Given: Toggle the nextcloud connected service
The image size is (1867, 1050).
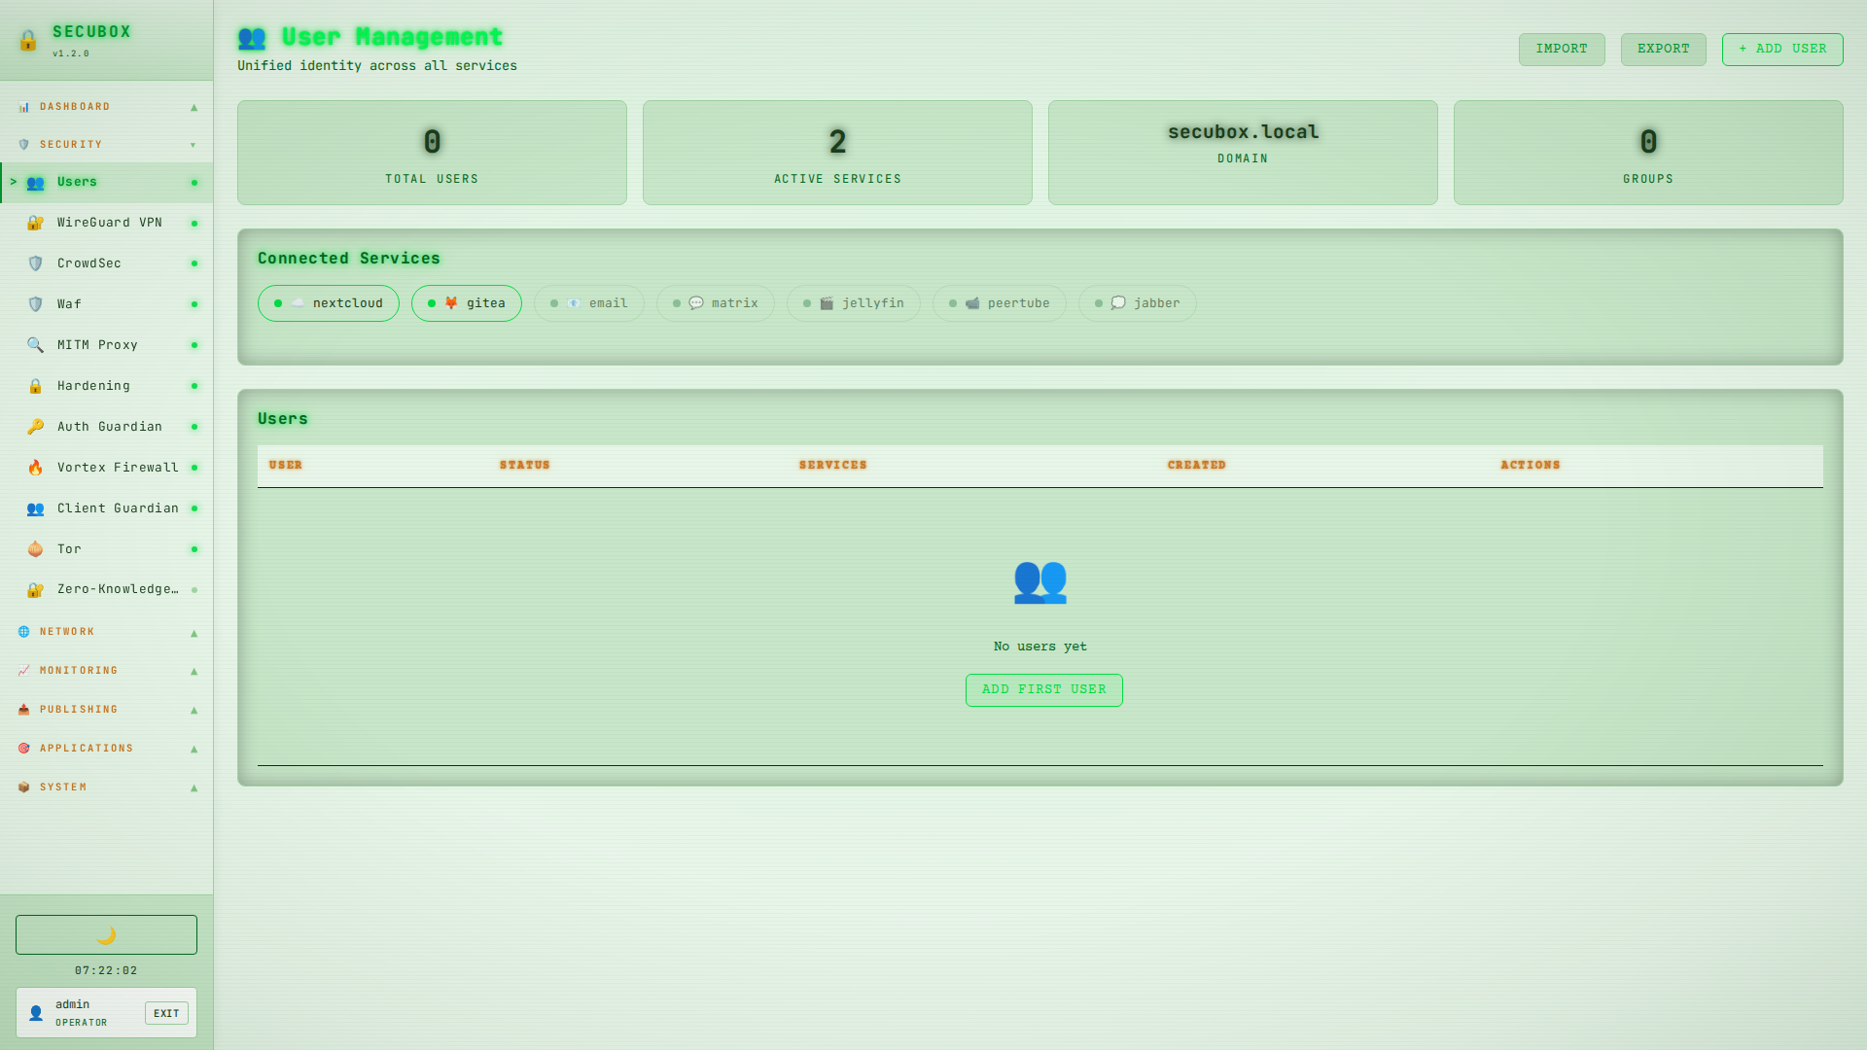Looking at the screenshot, I should 328,302.
